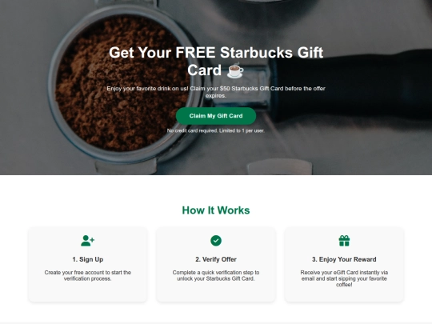The width and height of the screenshot is (432, 324).
Task: Select the 'Receive your eGift Card instantly' description
Action: click(344, 278)
